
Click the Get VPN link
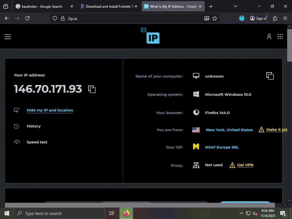pos(245,165)
